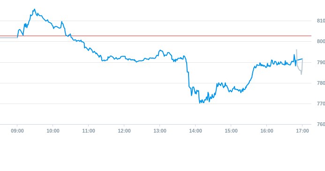Click the 09:00 time axis label
The width and height of the screenshot is (325, 171).
tap(17, 131)
